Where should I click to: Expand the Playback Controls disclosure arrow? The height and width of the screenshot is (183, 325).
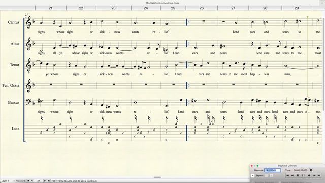[x=253, y=175]
